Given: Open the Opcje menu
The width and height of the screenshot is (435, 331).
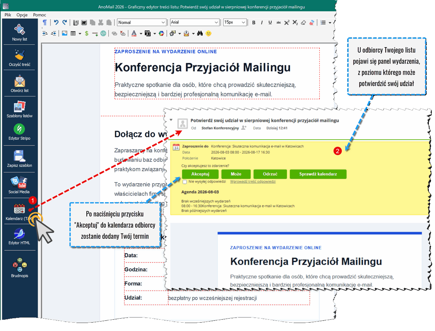Looking at the screenshot, I should [22, 15].
